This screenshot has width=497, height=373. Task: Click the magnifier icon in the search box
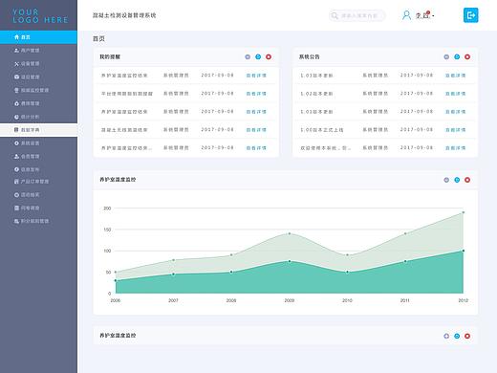[x=335, y=15]
